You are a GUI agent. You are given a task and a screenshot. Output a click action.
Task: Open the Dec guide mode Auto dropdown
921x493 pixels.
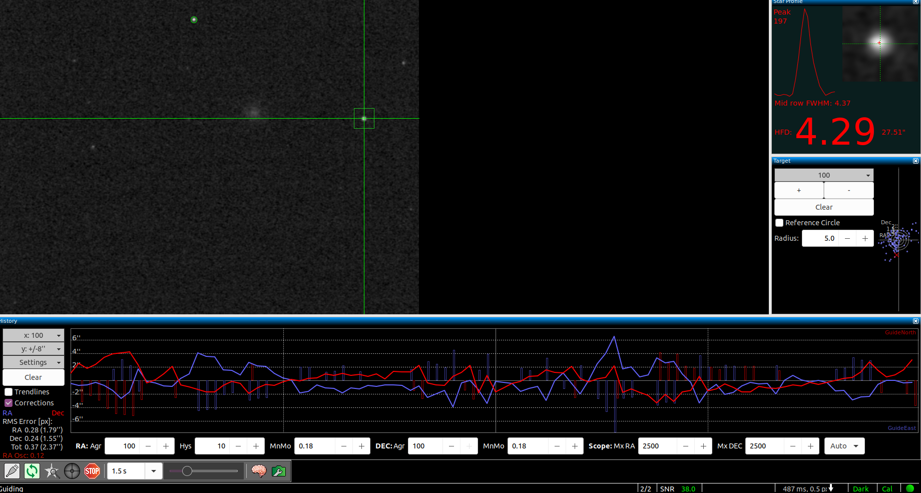click(844, 446)
